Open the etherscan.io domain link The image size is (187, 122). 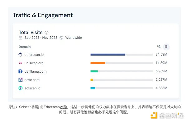[34, 55]
